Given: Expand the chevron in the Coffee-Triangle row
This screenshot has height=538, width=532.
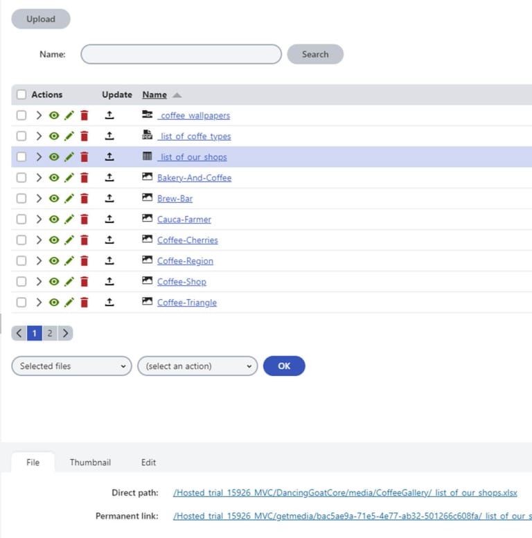Looking at the screenshot, I should 39,303.
